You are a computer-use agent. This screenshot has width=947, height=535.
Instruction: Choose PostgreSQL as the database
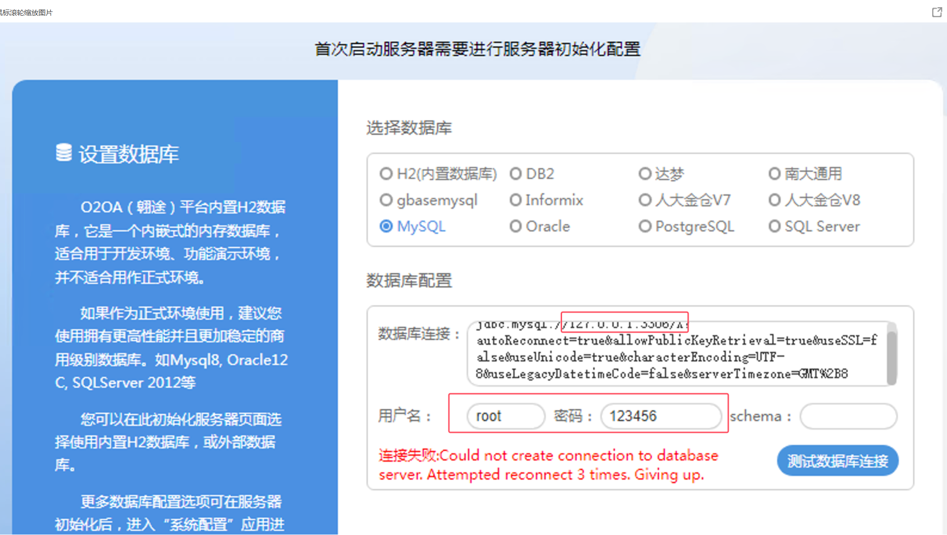tap(645, 226)
